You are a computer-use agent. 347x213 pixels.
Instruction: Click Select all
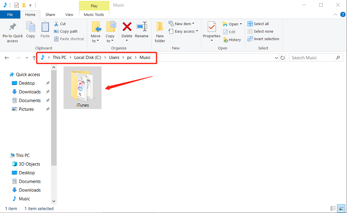pos(258,24)
